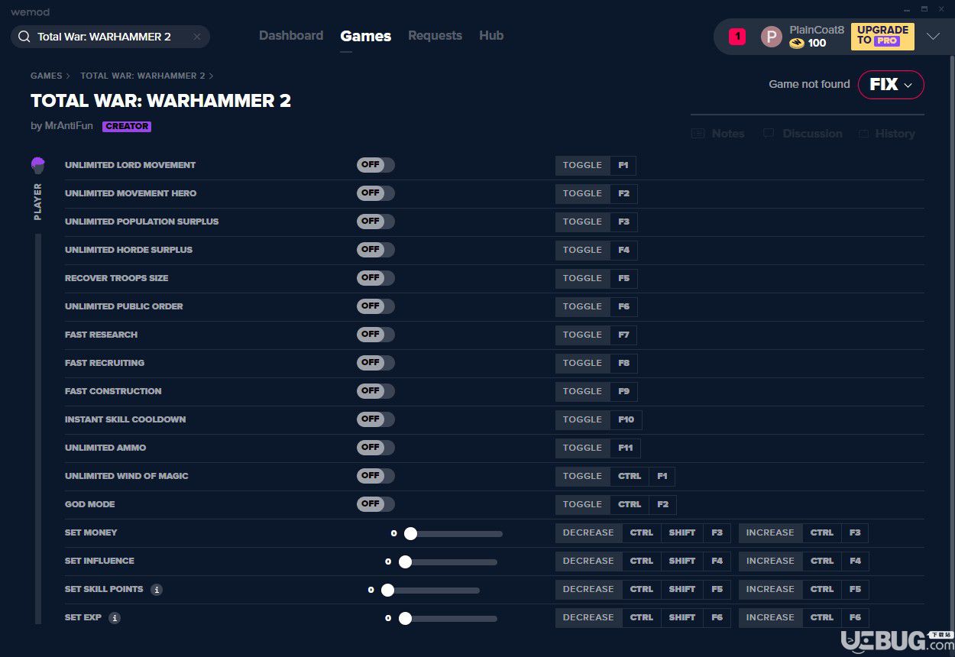
Task: Click Decrease hotkey for Set EXP
Action: [588, 617]
